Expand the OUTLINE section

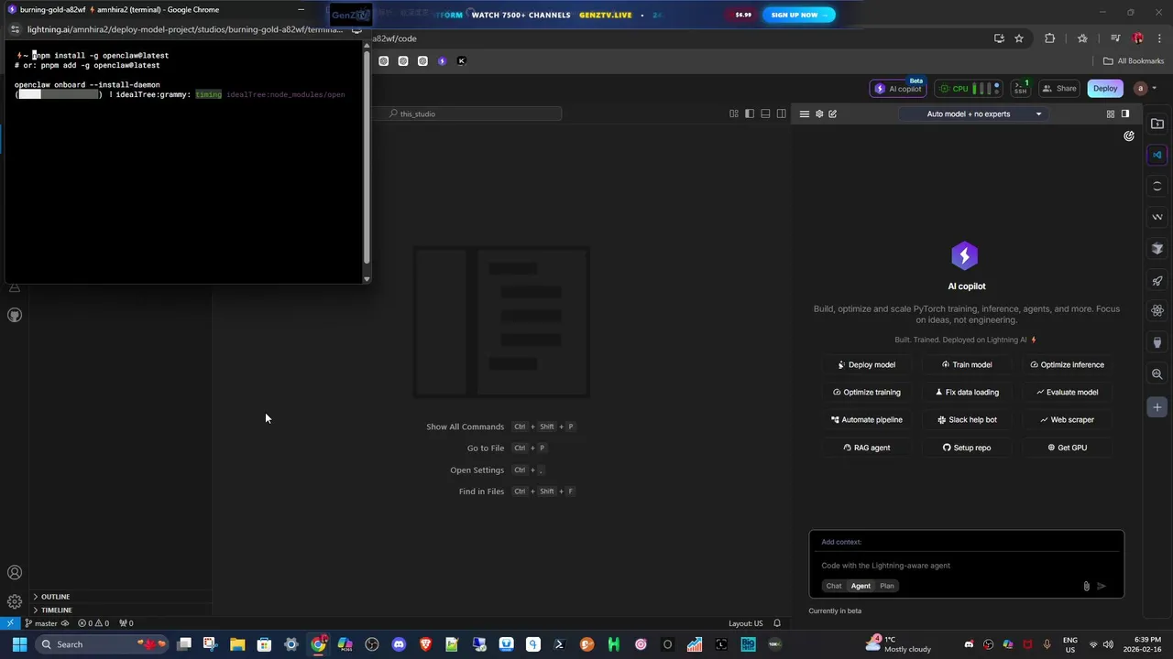(x=121, y=597)
